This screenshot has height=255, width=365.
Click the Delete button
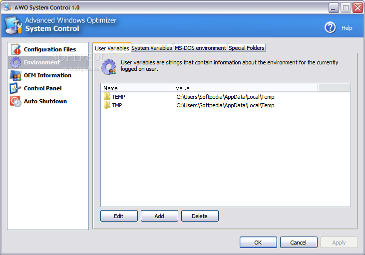coord(200,216)
